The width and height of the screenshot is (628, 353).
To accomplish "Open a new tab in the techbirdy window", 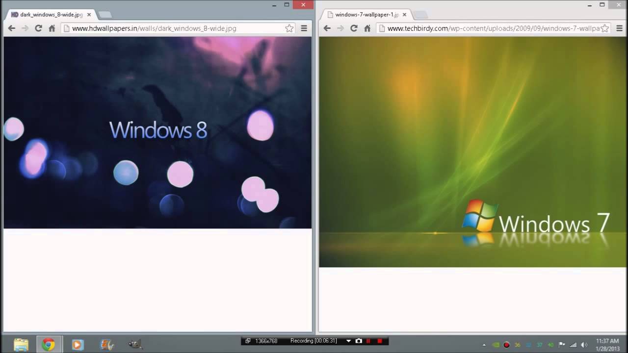I will 420,15.
